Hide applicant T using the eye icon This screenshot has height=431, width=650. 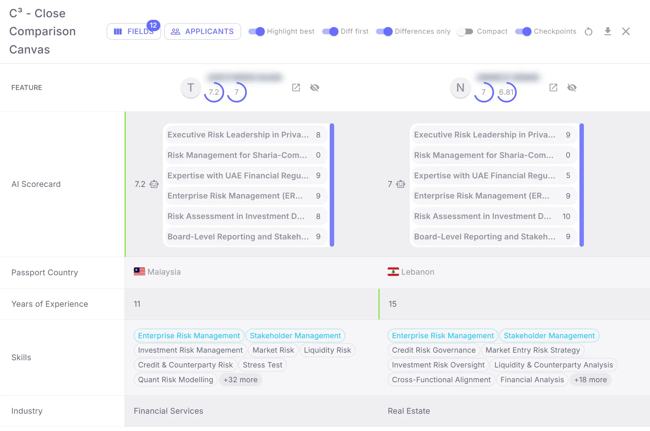pyautogui.click(x=315, y=88)
